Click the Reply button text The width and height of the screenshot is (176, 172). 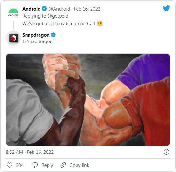47,165
